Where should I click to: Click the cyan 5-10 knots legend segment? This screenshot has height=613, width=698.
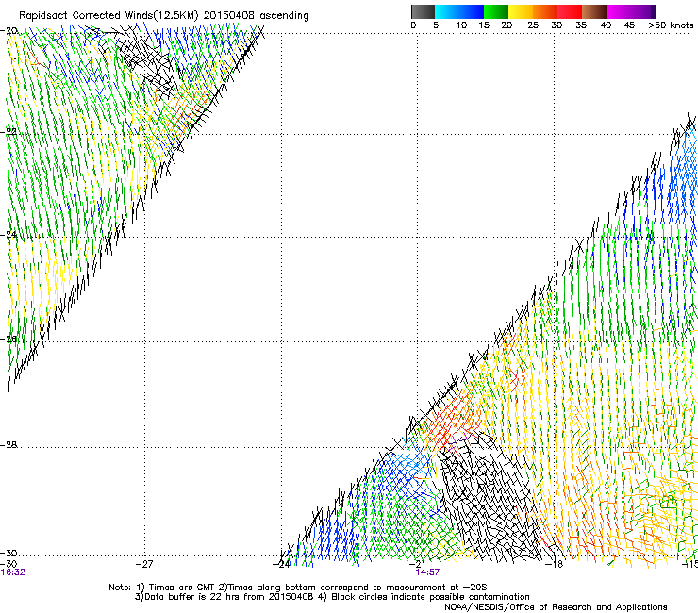click(x=446, y=11)
